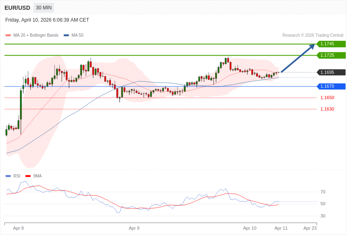Image resolution: width=347 pixels, height=235 pixels.
Task: Click the blue upward forecast arrow
Action: pos(298,58)
